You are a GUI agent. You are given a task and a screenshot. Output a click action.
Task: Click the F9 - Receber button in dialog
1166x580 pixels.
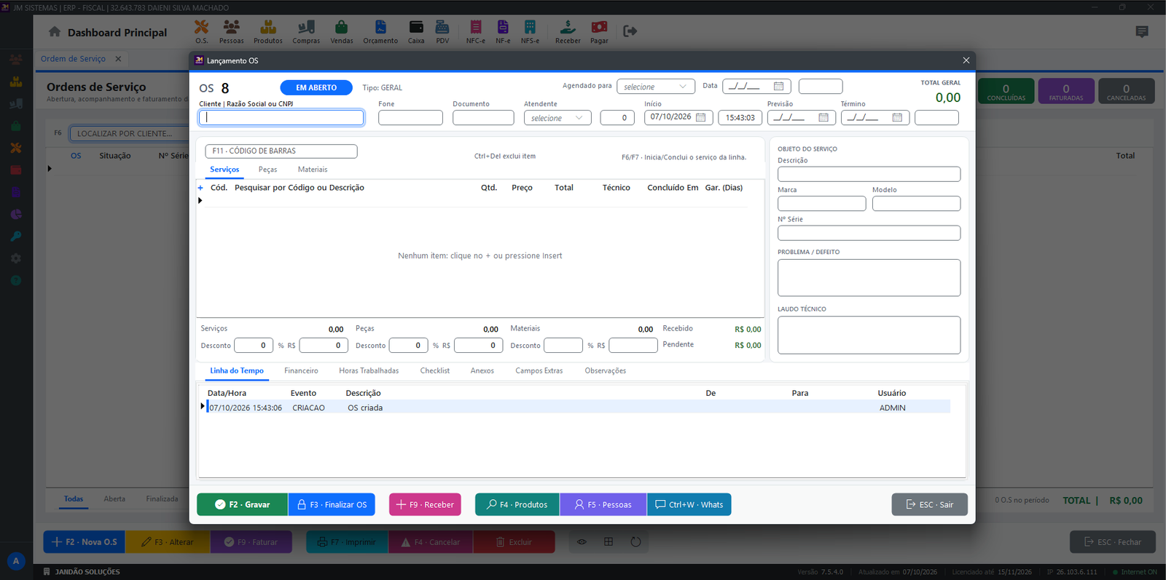click(425, 504)
